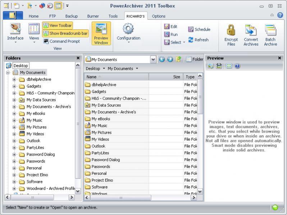Open My Documents breadcrumb dropdown arrow

tap(137, 69)
